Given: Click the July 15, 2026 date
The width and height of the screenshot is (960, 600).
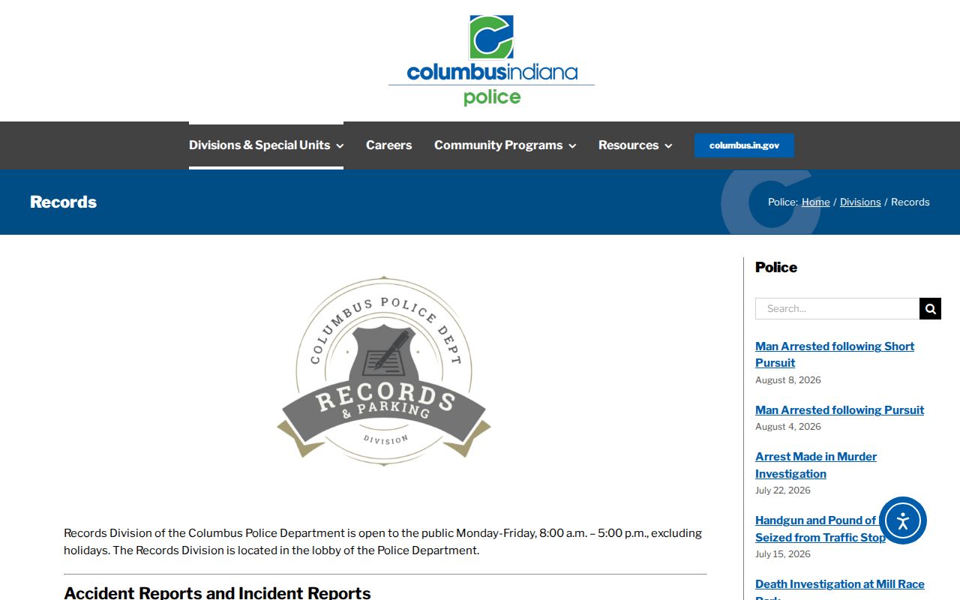Looking at the screenshot, I should click(783, 554).
